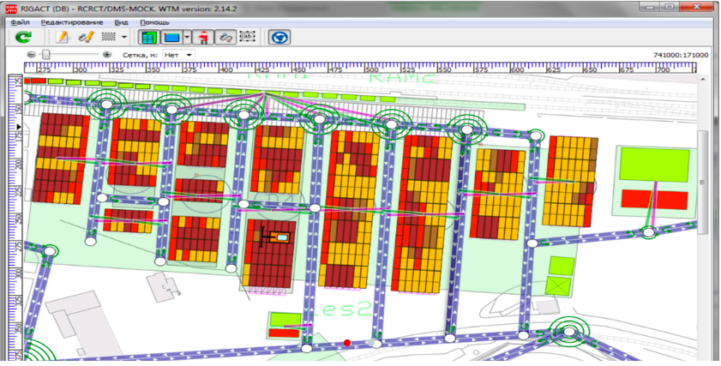The image size is (721, 366).
Task: Toggle the blue rectangle display button
Action: 172,38
